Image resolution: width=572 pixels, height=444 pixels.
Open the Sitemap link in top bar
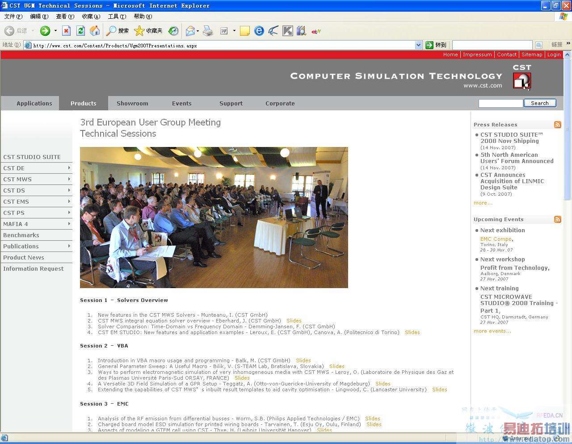pos(532,54)
